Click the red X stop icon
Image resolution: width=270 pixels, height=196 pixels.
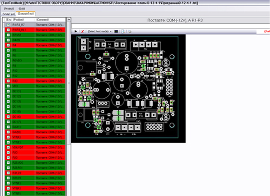tap(82, 31)
